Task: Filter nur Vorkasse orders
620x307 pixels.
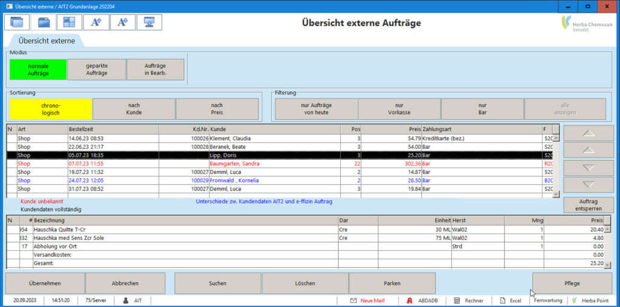Action: point(400,109)
